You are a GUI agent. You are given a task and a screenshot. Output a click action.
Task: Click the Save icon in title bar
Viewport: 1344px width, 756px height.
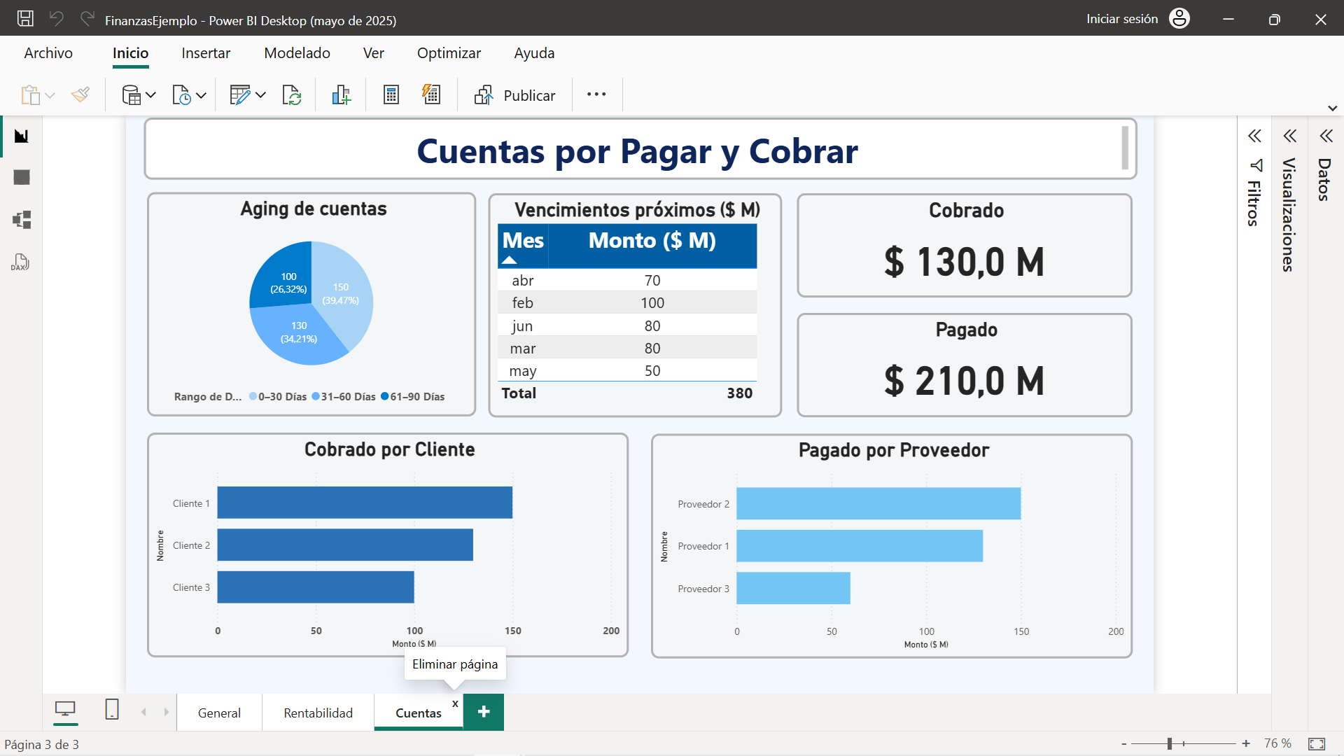tap(25, 19)
